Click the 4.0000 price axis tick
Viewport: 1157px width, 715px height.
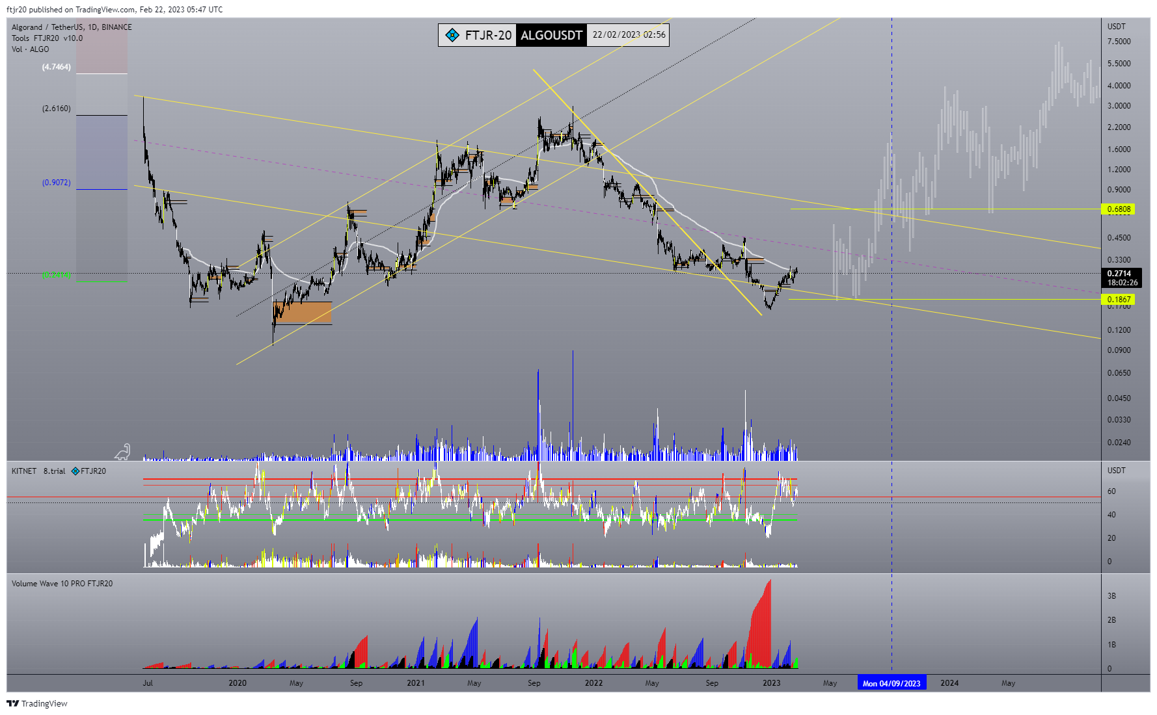(1119, 86)
